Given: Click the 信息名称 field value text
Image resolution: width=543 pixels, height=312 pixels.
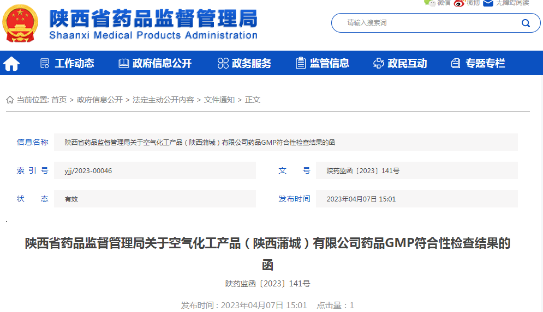Looking at the screenshot, I should pos(200,142).
